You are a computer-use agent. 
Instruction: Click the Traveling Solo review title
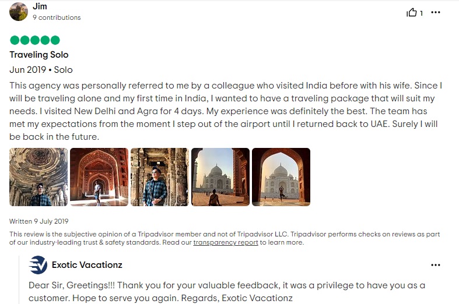[x=39, y=55]
